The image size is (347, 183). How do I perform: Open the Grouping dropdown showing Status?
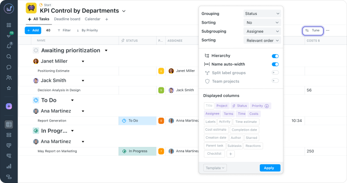[262, 13]
